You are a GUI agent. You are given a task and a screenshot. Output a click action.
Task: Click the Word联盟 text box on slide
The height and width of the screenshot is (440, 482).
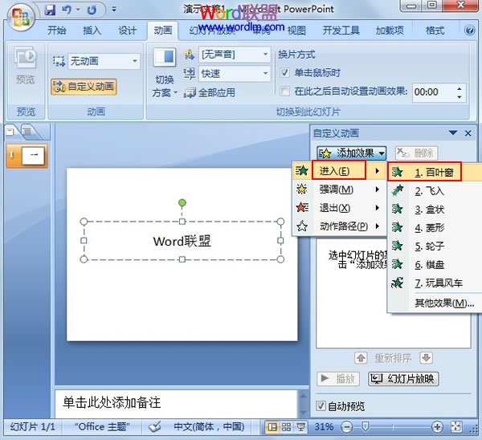coord(182,241)
